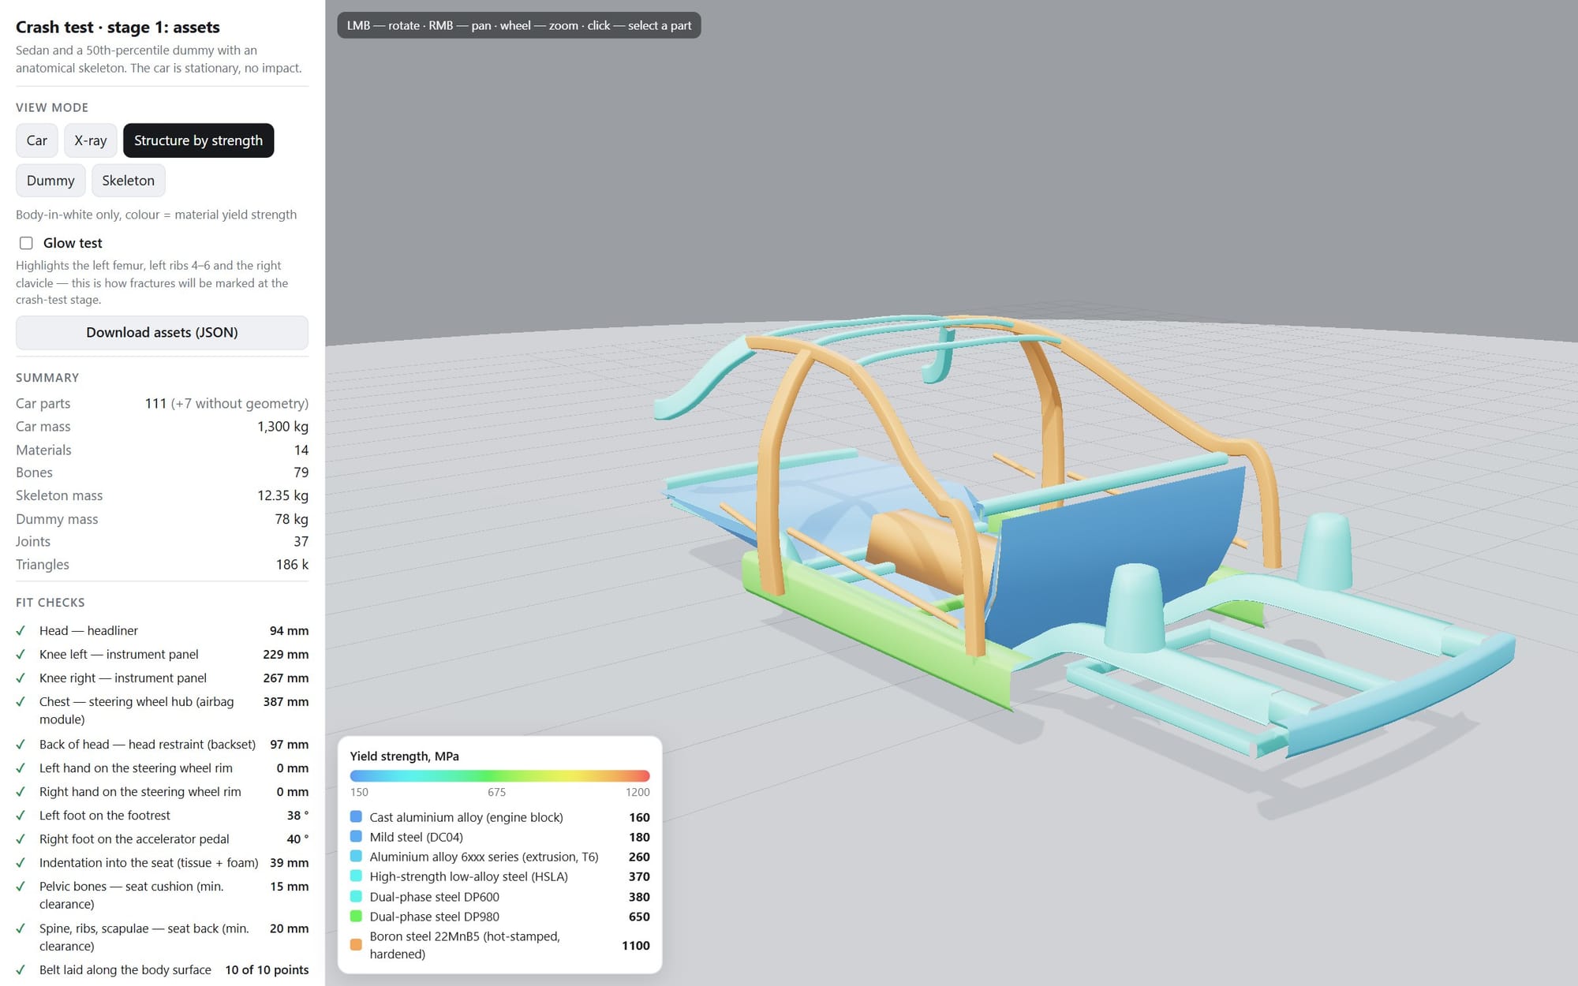1578x986 pixels.
Task: Click the Dual-phase steel DP600 swatch
Action: click(356, 897)
